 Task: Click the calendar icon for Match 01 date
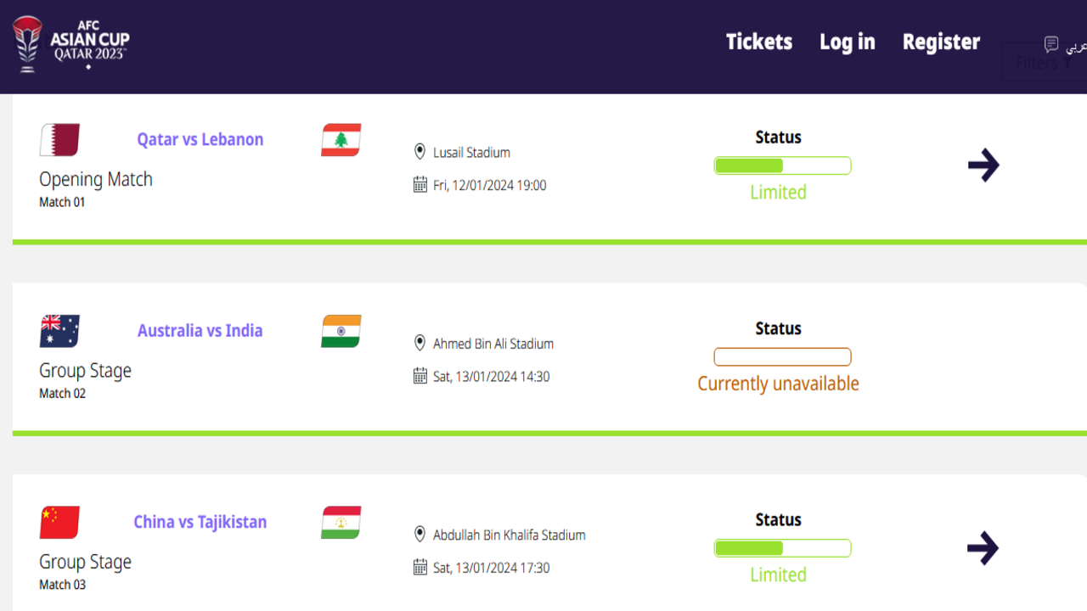[x=420, y=185]
